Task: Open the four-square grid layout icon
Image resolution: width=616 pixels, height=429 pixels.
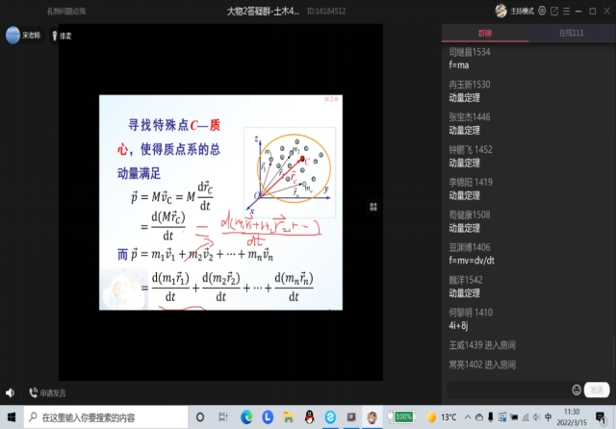Action: pyautogui.click(x=373, y=206)
